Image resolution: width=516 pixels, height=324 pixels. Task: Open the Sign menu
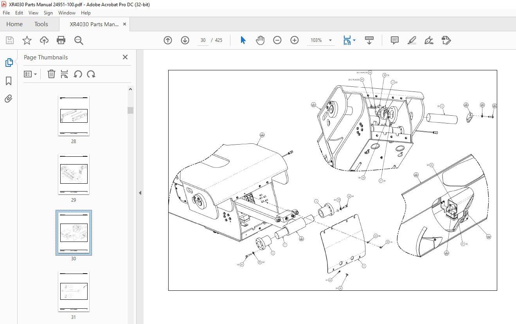[48, 13]
